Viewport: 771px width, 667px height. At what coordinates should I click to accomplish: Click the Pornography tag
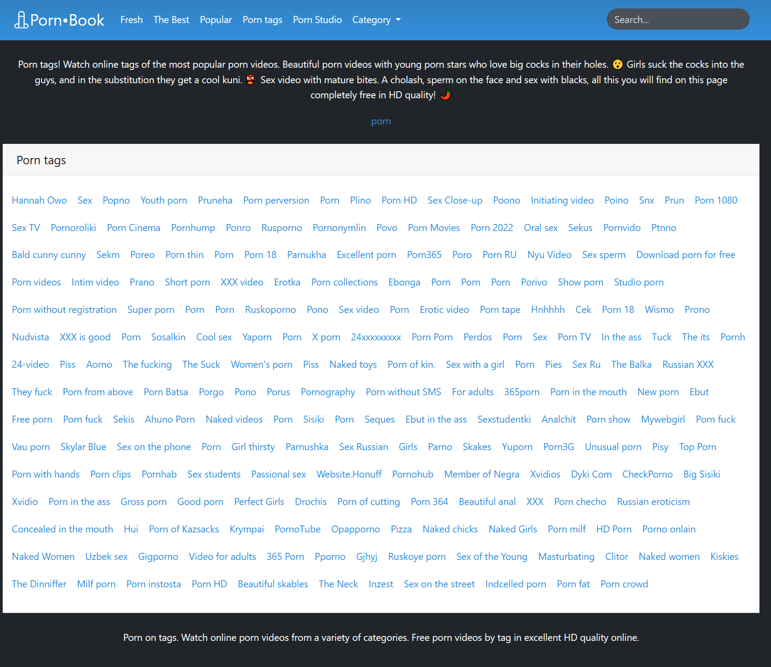(x=328, y=392)
